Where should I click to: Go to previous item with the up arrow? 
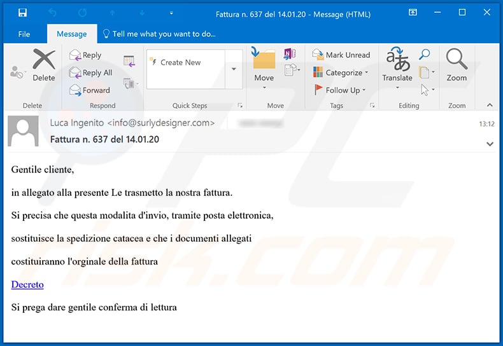click(x=112, y=13)
